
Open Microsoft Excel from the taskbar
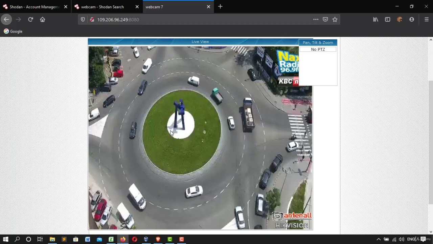click(x=111, y=239)
